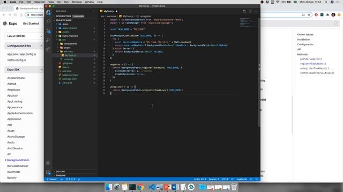Screen dimensions: 343x192
Task: Open the Help menu
Action: (x=100, y=2)
